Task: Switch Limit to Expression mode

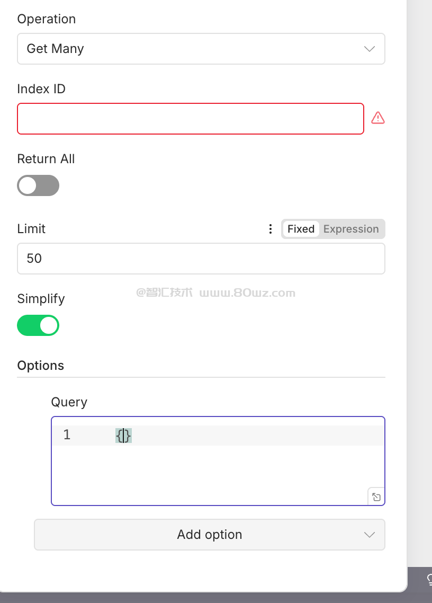Action: tap(351, 229)
